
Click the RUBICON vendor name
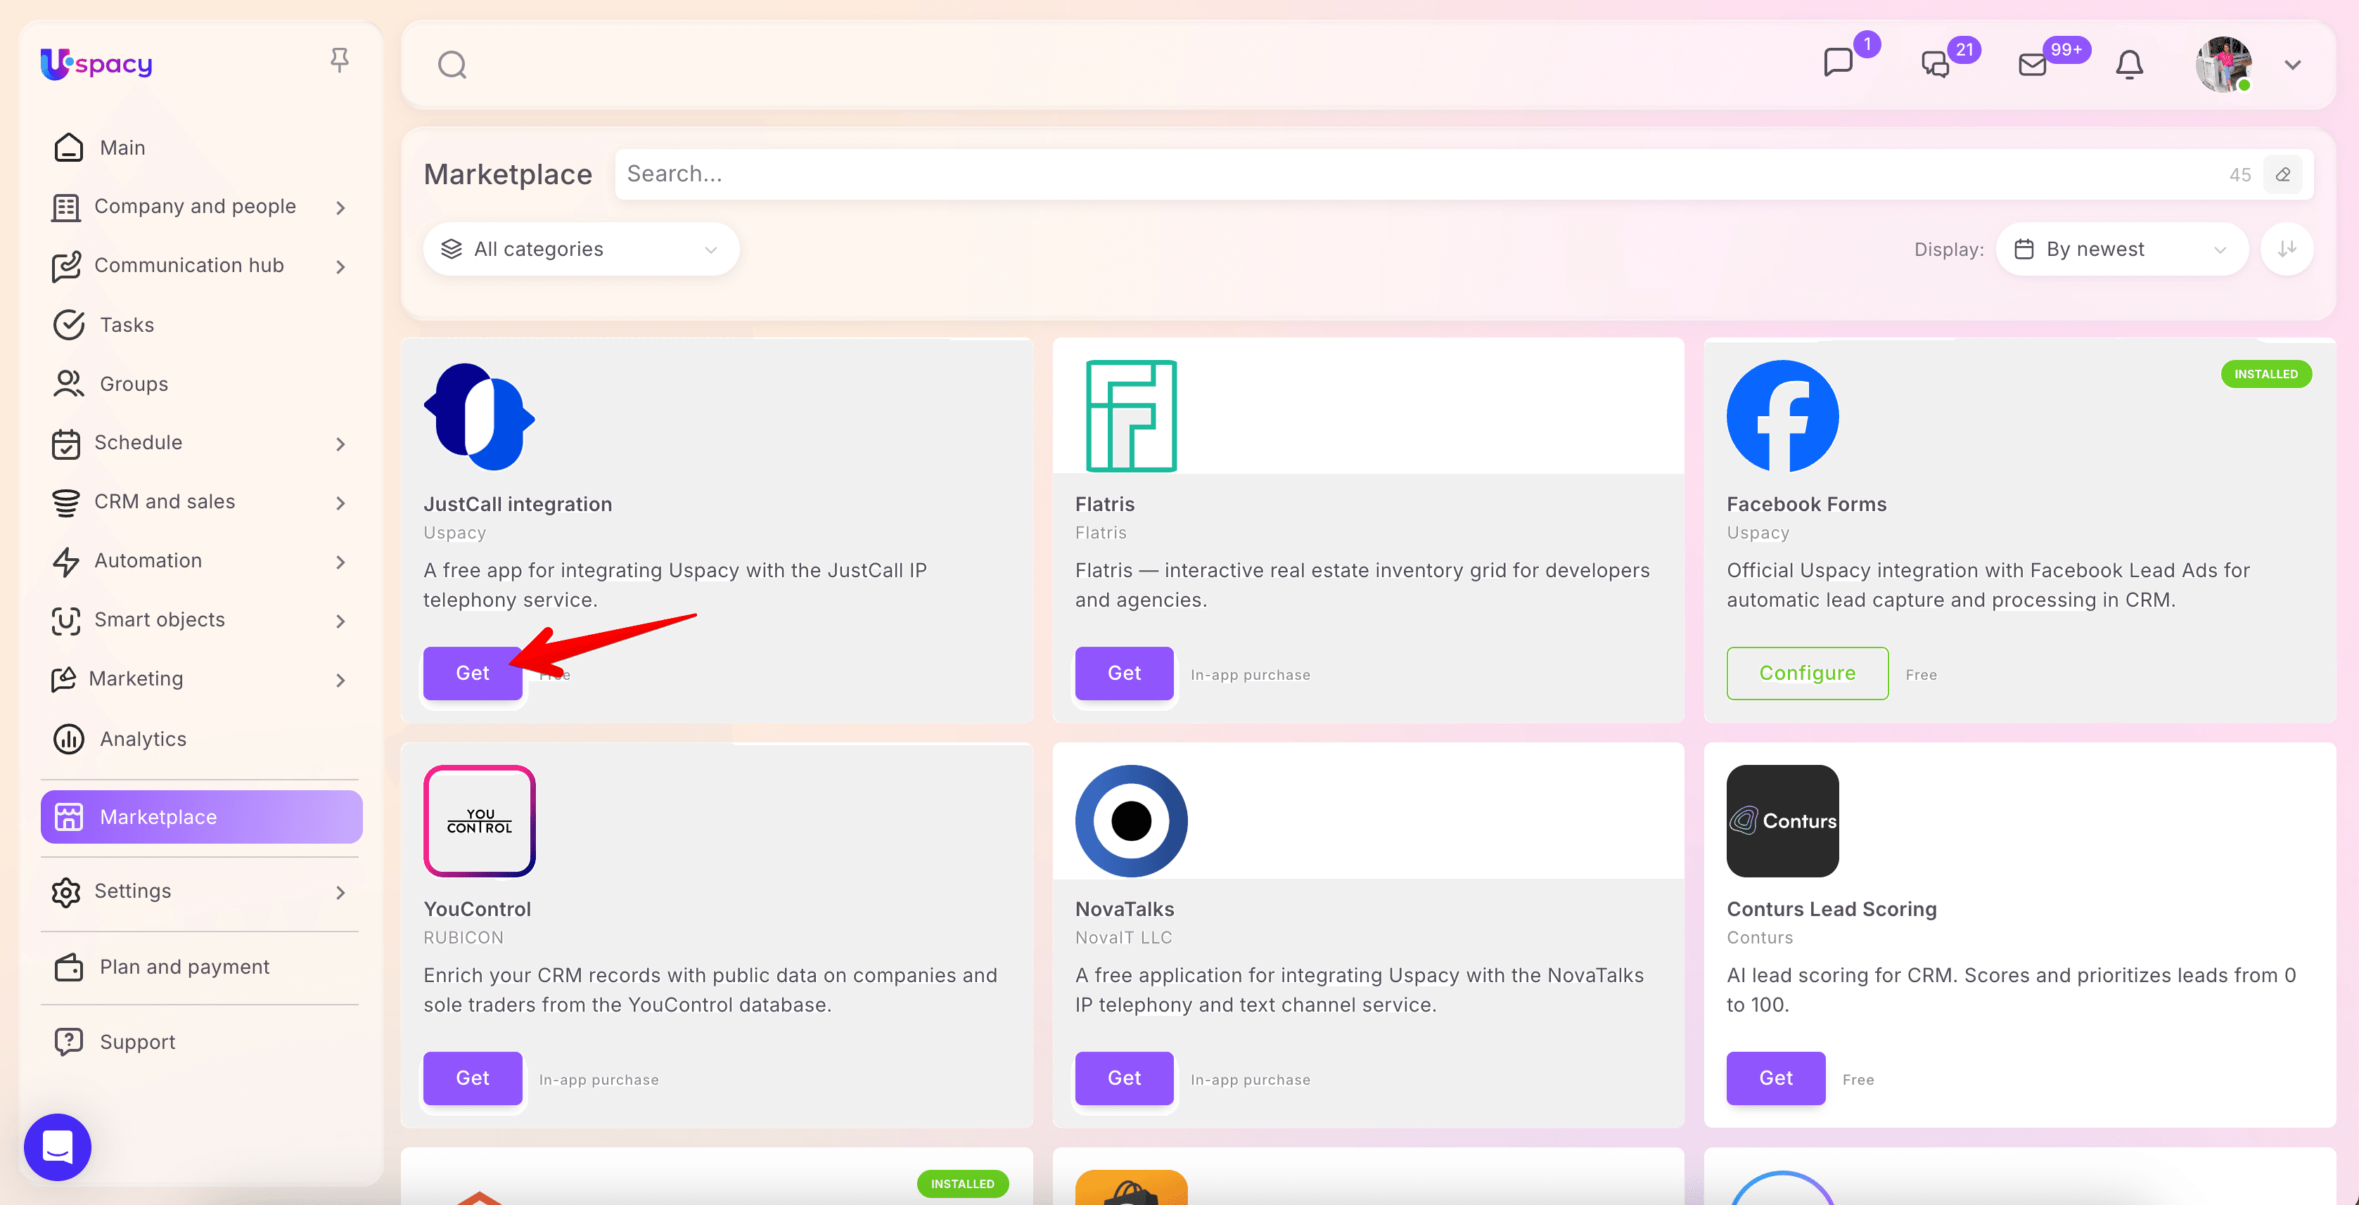464,936
